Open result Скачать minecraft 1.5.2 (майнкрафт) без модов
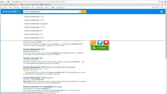Image resolution: width=167 pixels, height=94 pixels. coord(43,87)
